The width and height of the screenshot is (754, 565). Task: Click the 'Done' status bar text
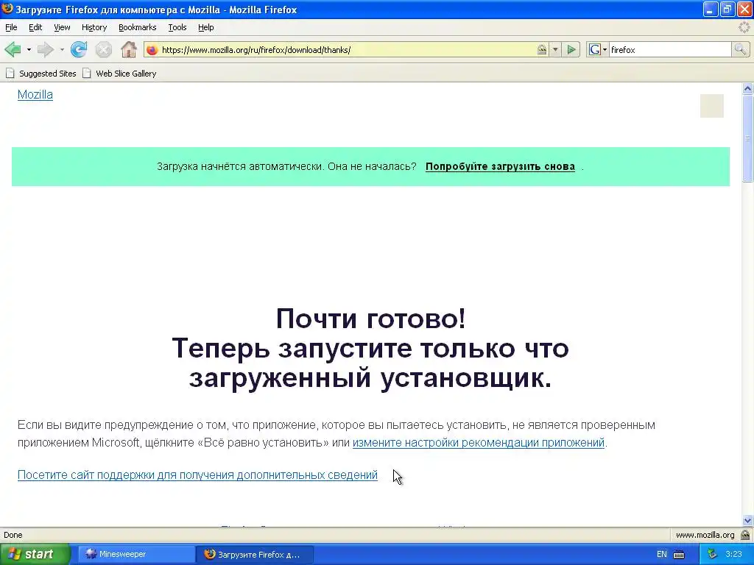tap(13, 536)
